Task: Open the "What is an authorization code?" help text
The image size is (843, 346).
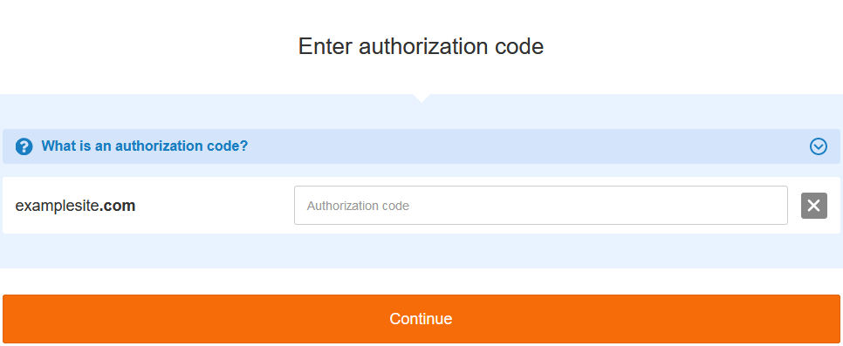Action: 145,146
